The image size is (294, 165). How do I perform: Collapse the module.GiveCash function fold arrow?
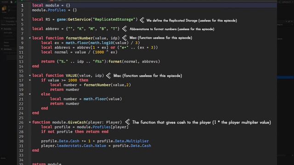[30, 122]
